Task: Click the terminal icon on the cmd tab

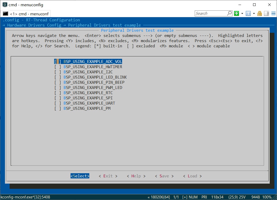Action: pos(5,14)
